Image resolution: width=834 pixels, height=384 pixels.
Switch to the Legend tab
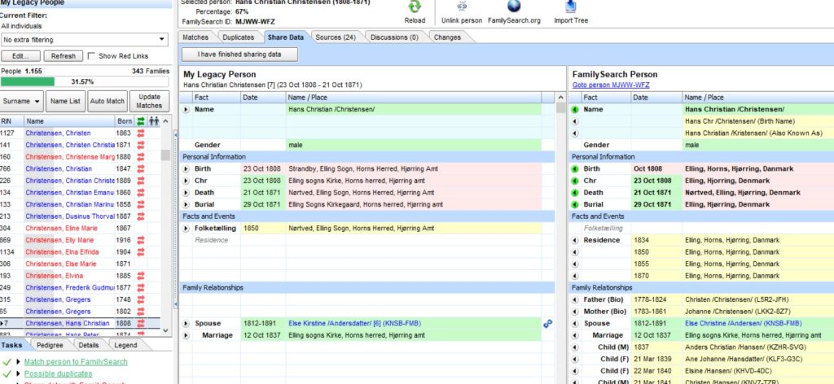pos(125,345)
